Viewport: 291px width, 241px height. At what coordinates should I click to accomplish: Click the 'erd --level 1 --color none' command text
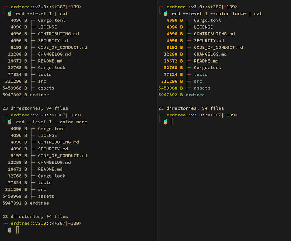coord(52,122)
